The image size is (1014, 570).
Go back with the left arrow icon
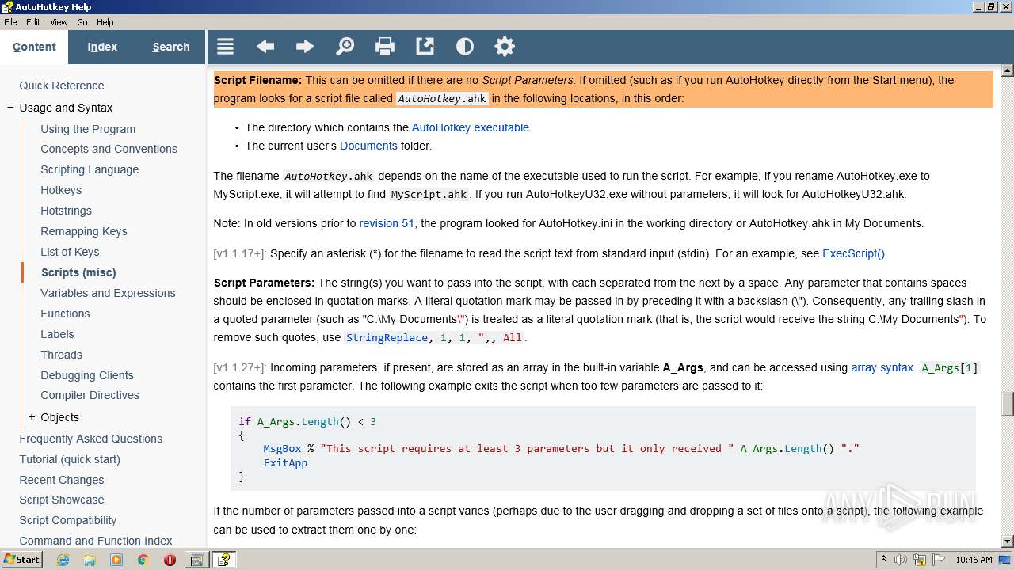pyautogui.click(x=265, y=47)
